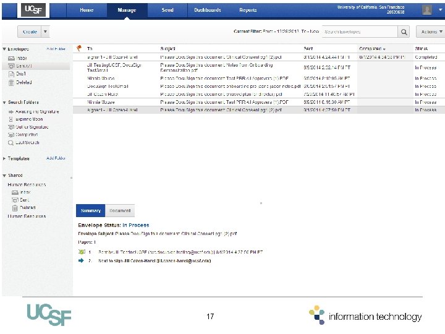Click the Human Resources Inbox icon
Image resolution: width=445 pixels, height=334 pixels.
(x=15, y=192)
